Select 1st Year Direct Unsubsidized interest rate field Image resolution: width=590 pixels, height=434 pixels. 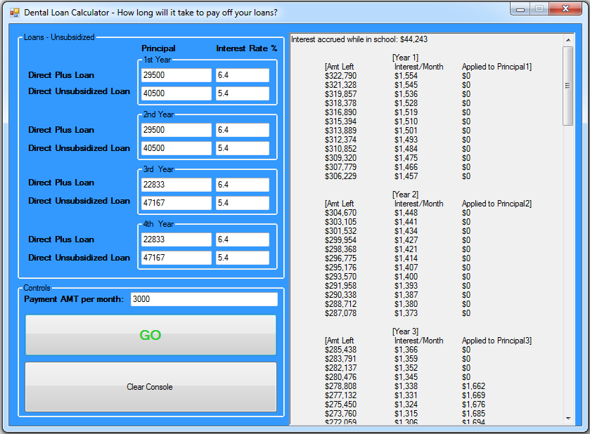click(x=242, y=93)
